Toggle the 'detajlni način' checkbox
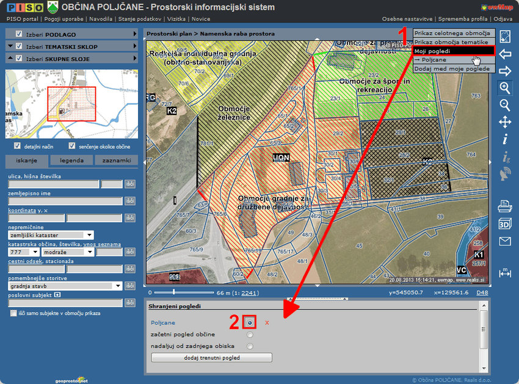This screenshot has height=384, width=519. point(18,147)
